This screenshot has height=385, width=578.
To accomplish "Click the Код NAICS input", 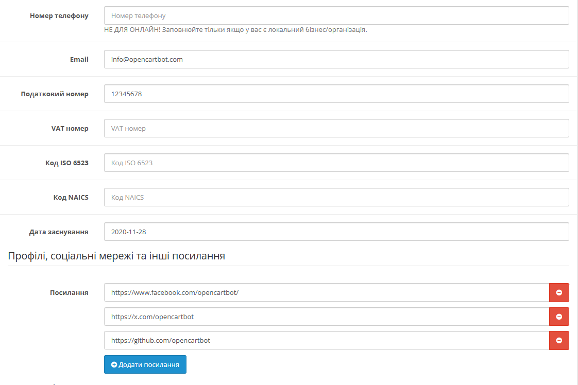I will coord(336,197).
